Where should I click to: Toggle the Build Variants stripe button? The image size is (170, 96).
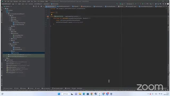tap(2, 82)
